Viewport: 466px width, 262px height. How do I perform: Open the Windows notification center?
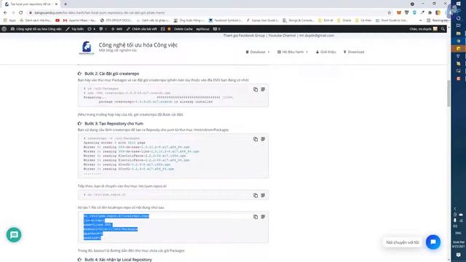[x=458, y=255]
